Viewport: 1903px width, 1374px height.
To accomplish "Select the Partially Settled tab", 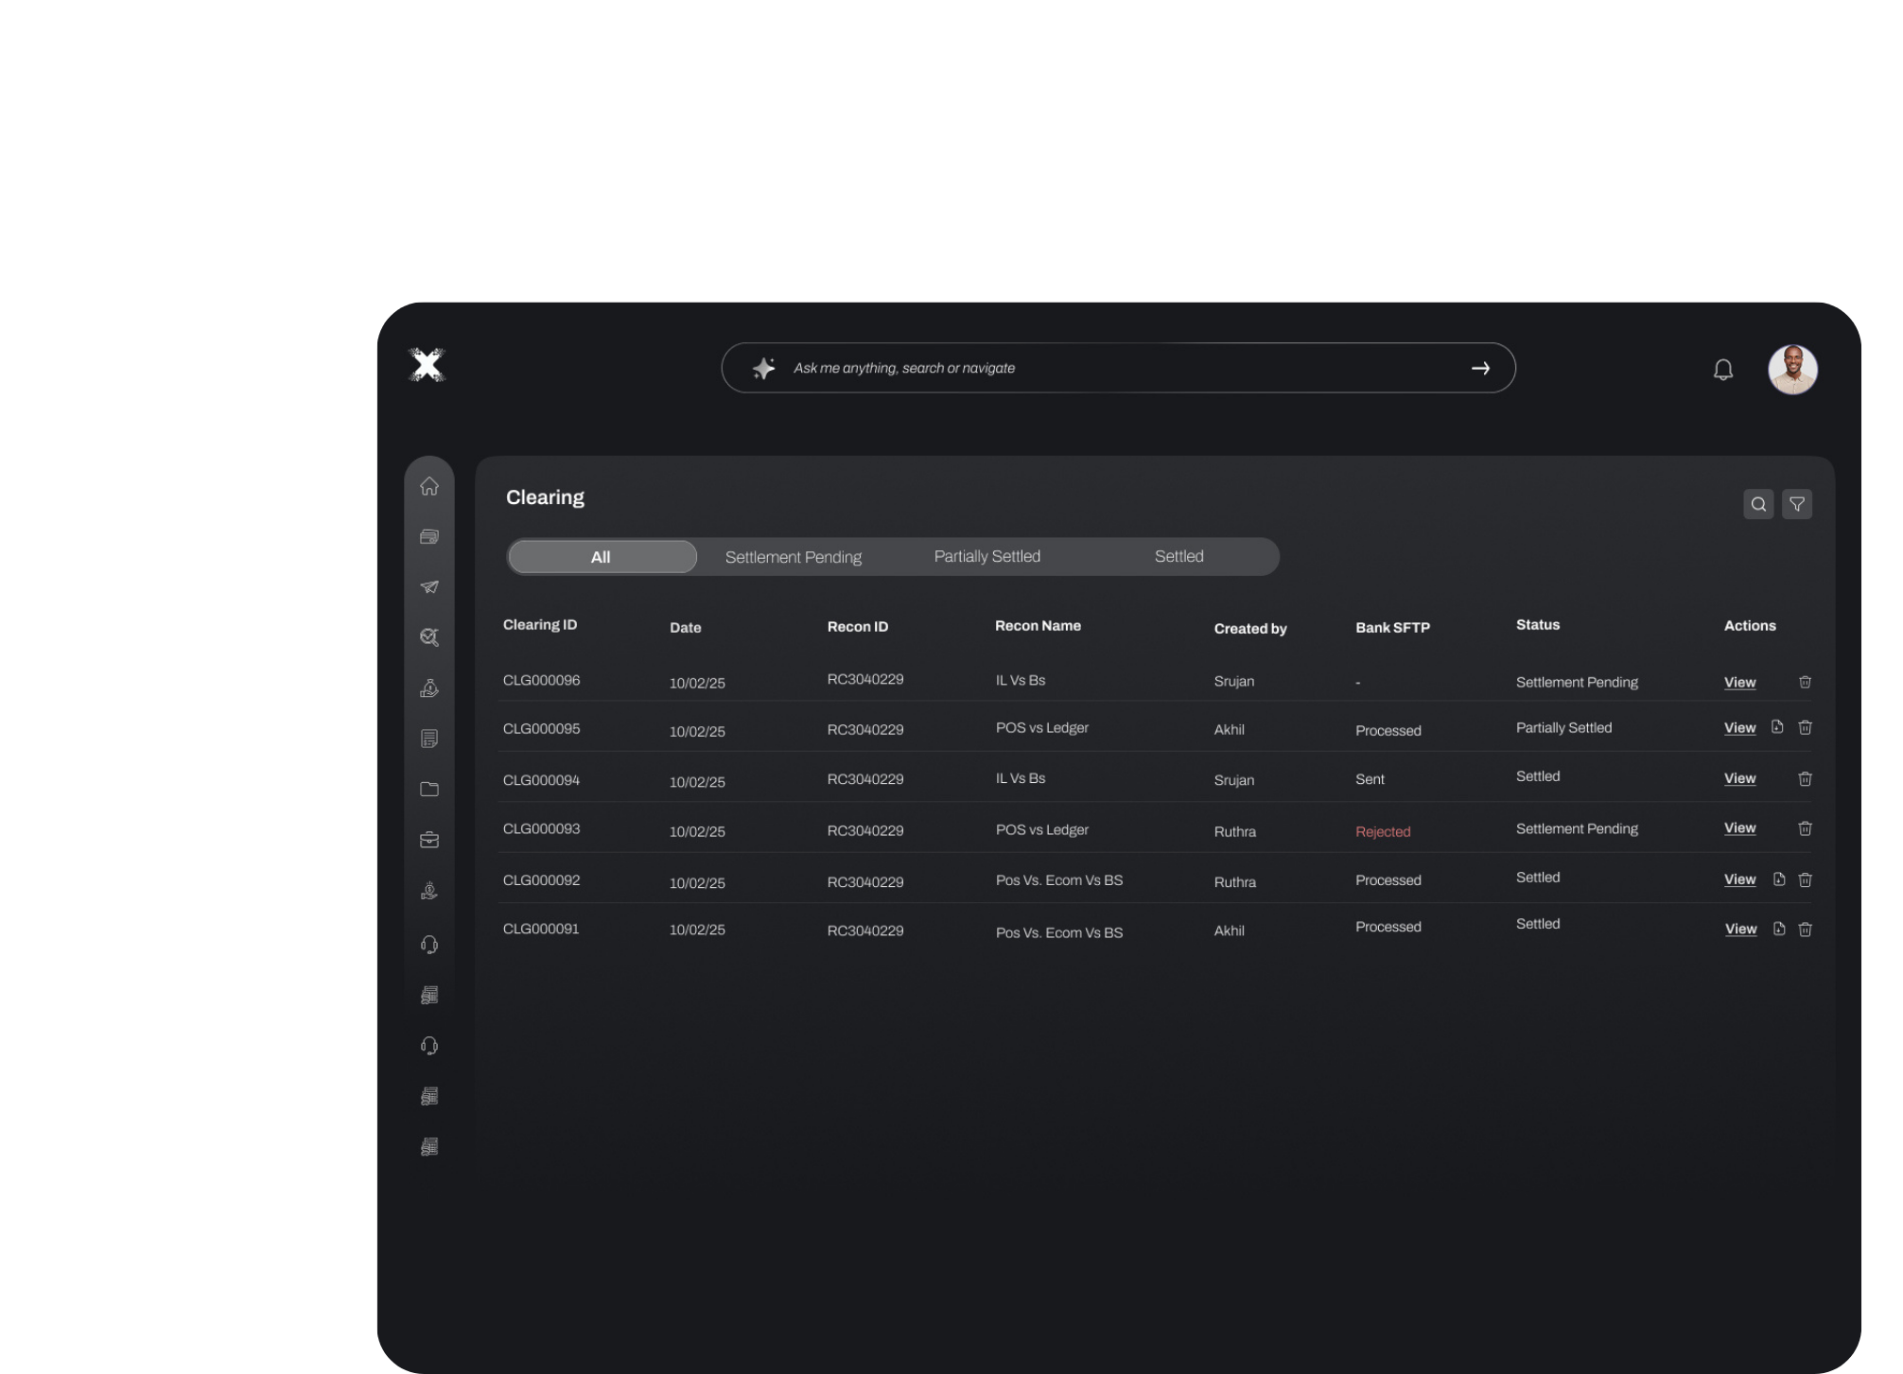I will click(986, 556).
